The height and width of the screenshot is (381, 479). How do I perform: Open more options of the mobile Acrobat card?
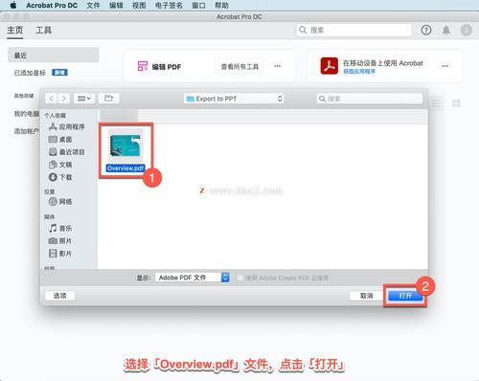[x=445, y=66]
